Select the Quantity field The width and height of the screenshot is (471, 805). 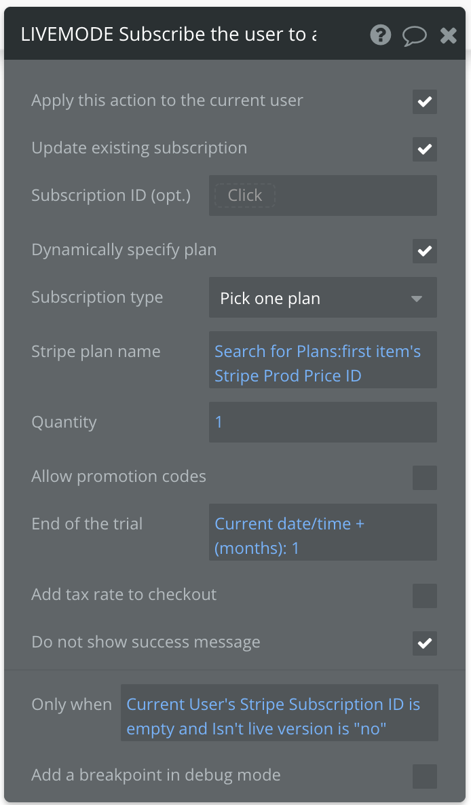click(323, 422)
